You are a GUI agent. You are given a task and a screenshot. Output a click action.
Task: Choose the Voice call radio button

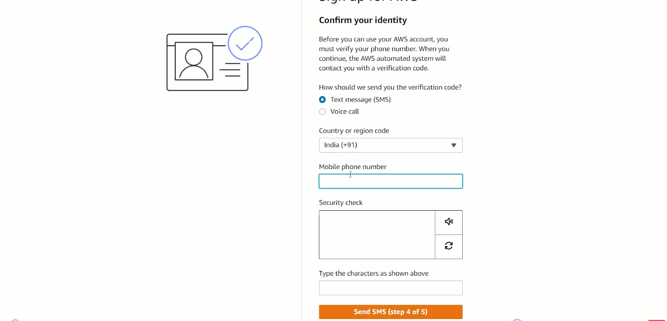[322, 112]
